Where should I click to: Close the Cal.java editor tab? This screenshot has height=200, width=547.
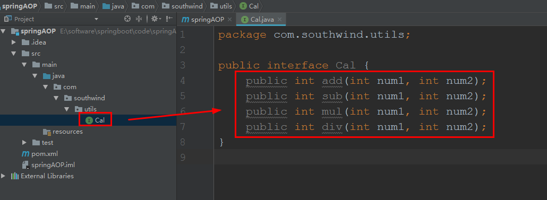click(279, 20)
